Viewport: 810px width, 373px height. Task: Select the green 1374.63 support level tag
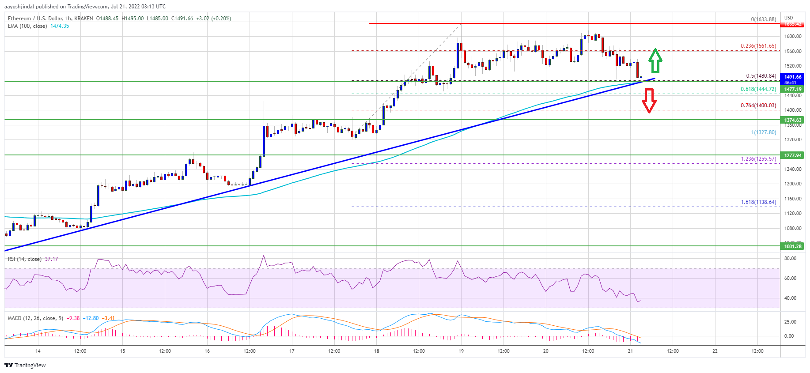(x=792, y=120)
